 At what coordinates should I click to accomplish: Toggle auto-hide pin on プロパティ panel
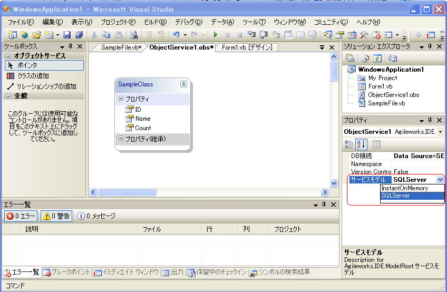tap(430, 120)
